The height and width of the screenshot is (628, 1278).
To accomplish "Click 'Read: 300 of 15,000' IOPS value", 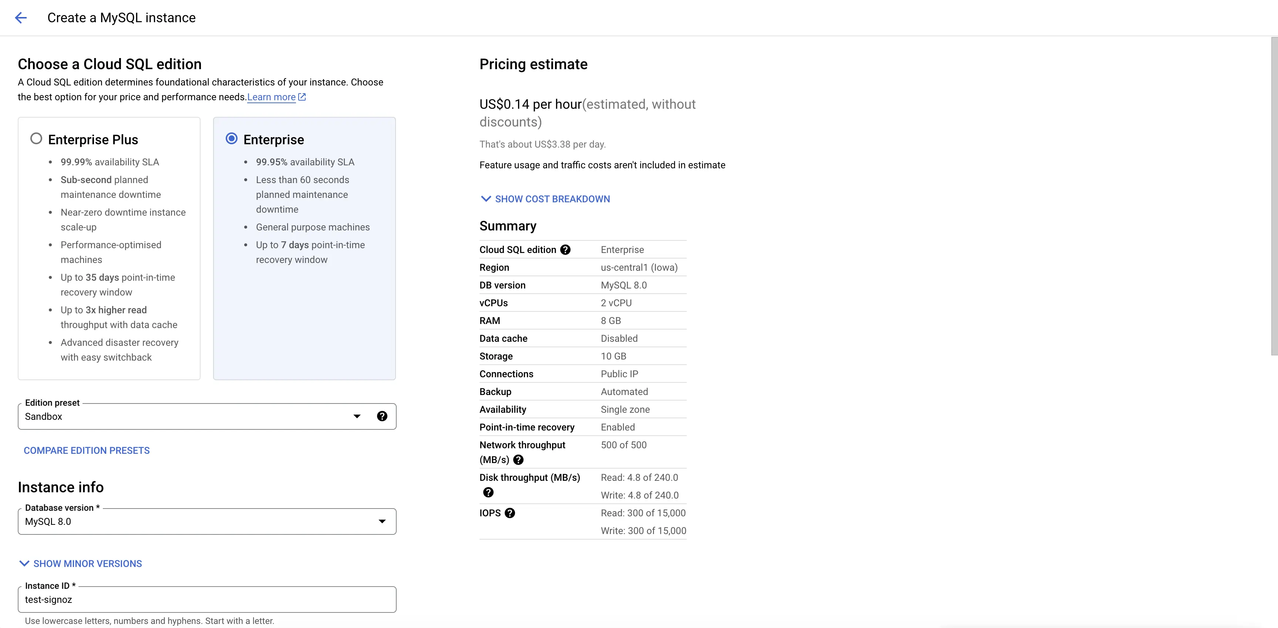I will click(x=643, y=513).
